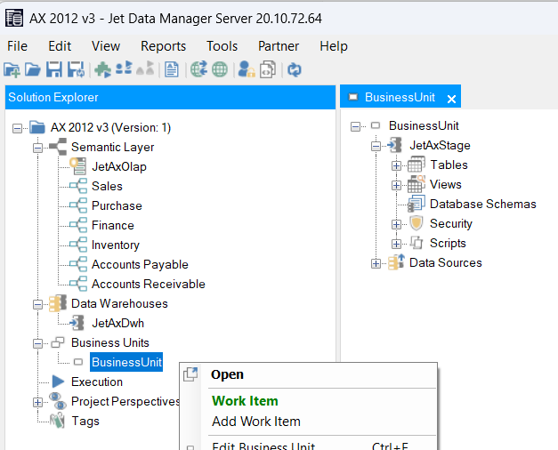Click the save floppy disk icon

coord(54,69)
